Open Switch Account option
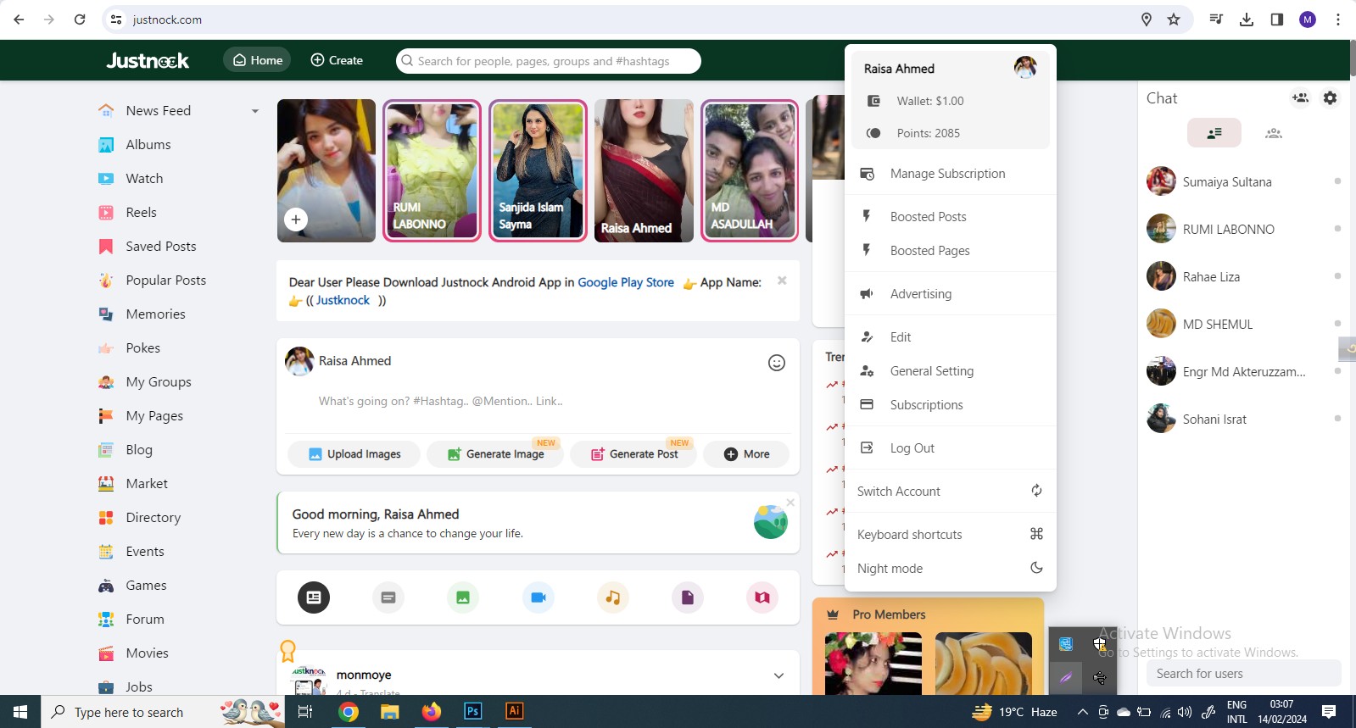Image resolution: width=1356 pixels, height=728 pixels. pos(951,492)
